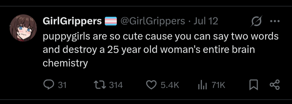The image size is (292, 104).
Task: Open the @GirlGrippers handle link
Action: 153,21
